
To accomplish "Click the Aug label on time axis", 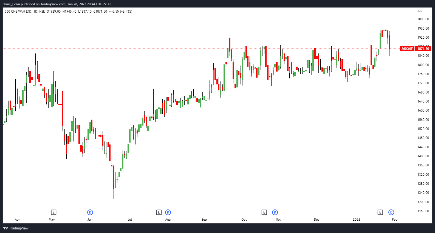I will [x=168, y=220].
